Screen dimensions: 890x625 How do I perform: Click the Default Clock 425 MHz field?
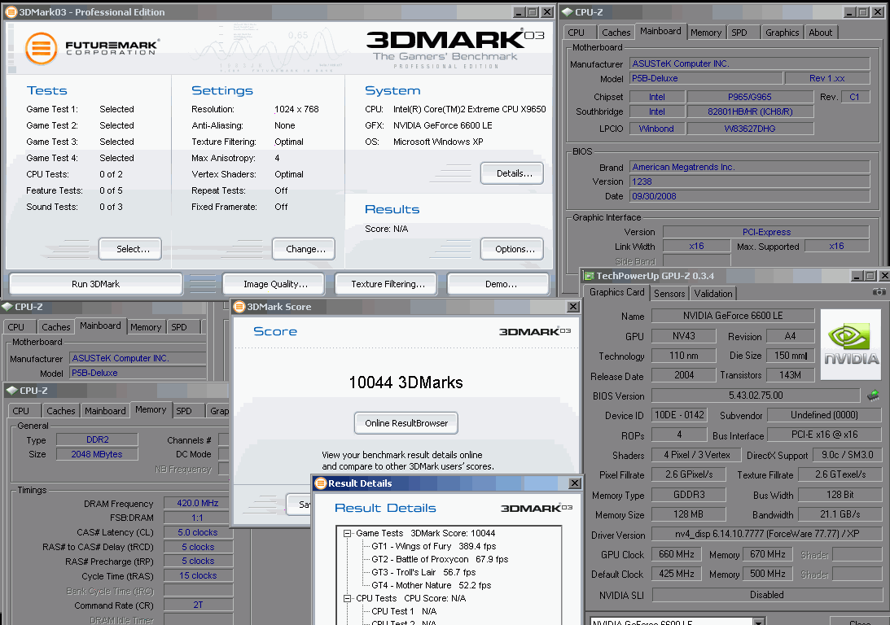click(x=676, y=574)
